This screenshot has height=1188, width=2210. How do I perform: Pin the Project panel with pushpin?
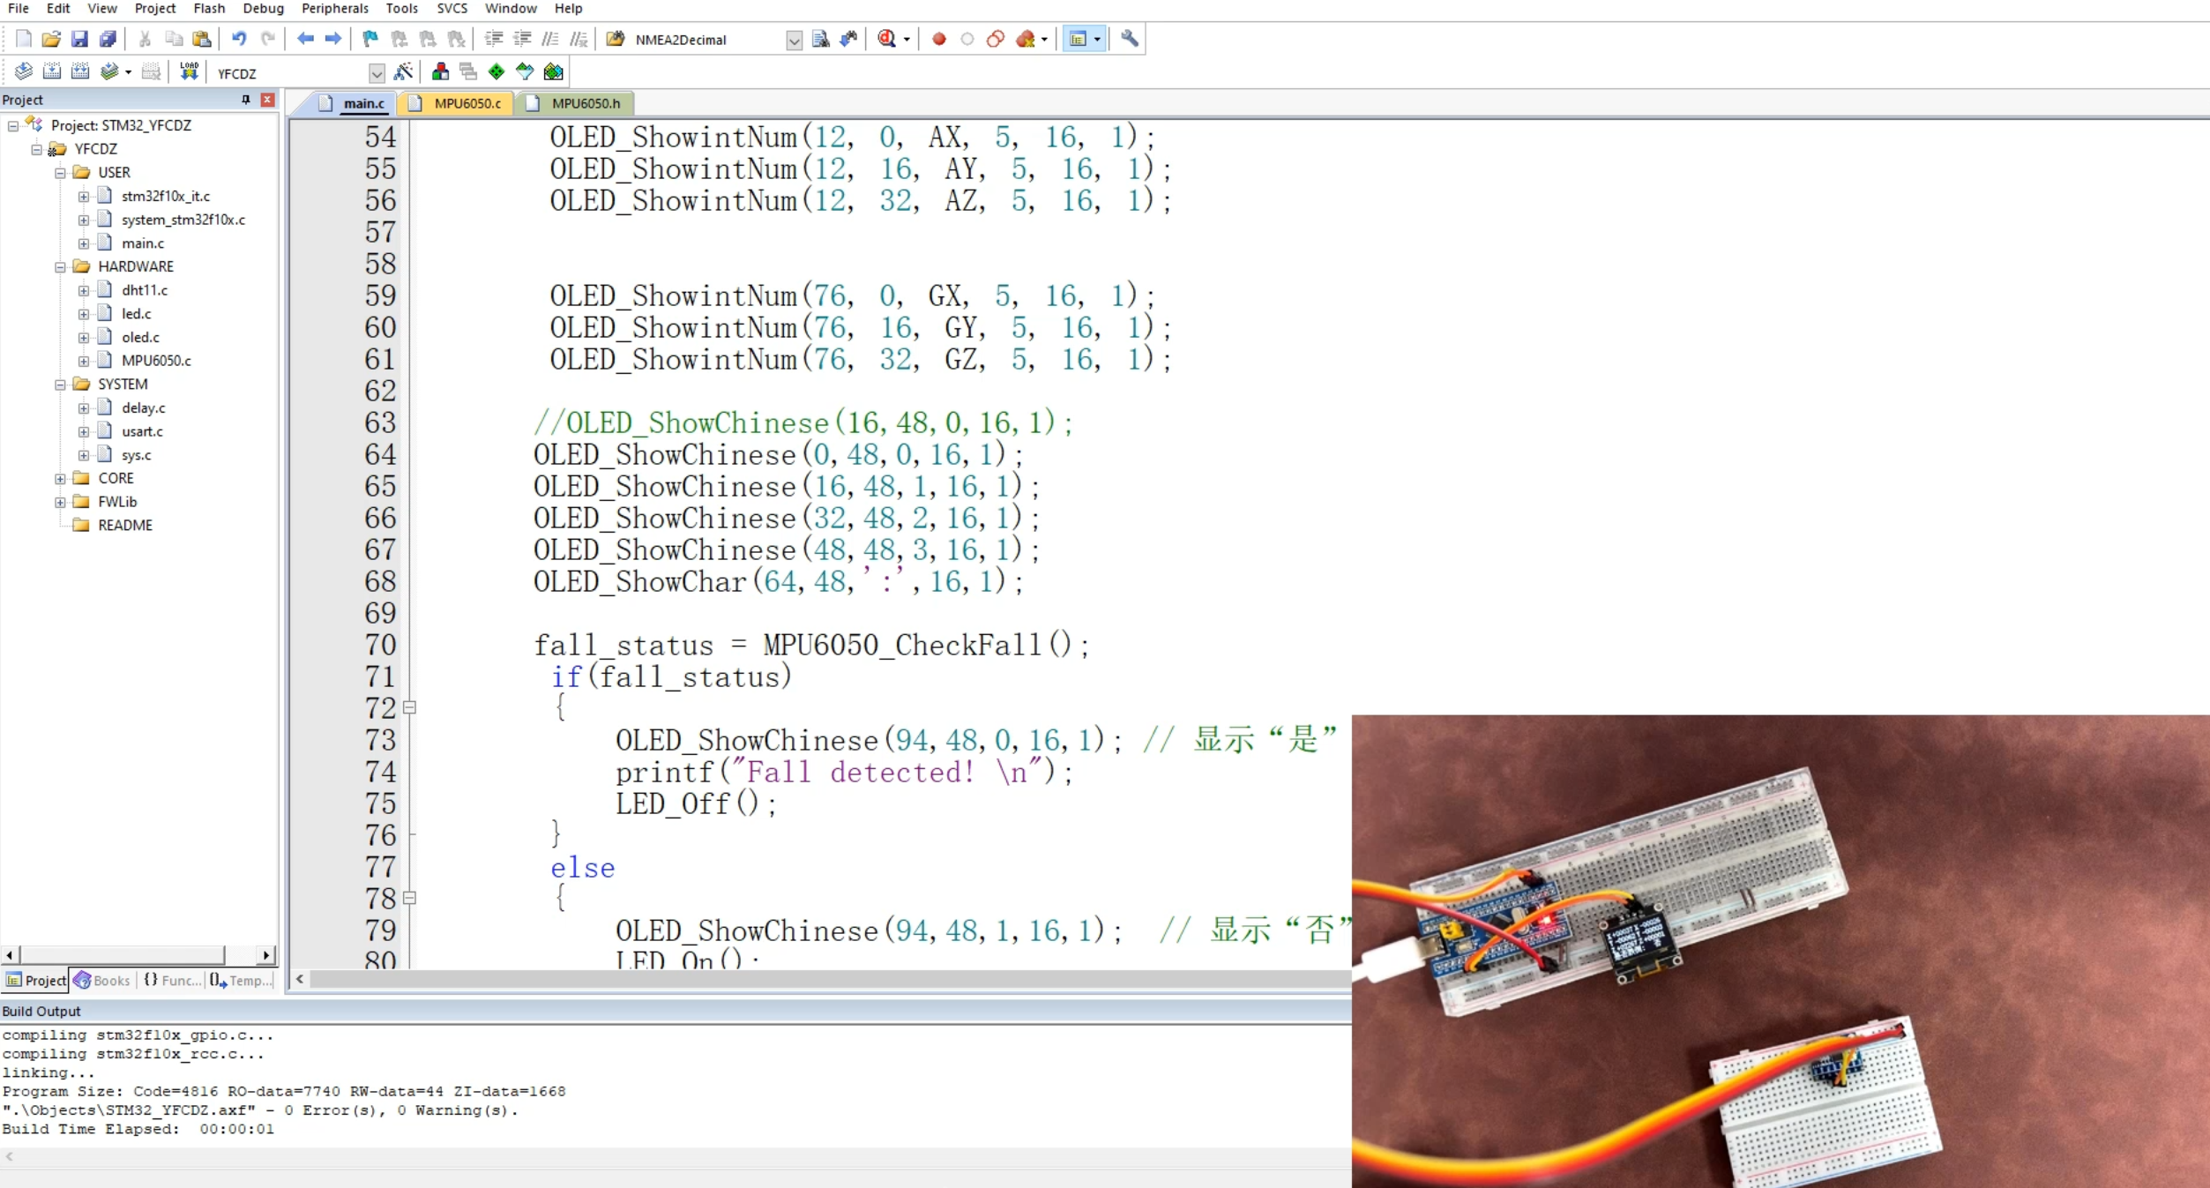(246, 100)
